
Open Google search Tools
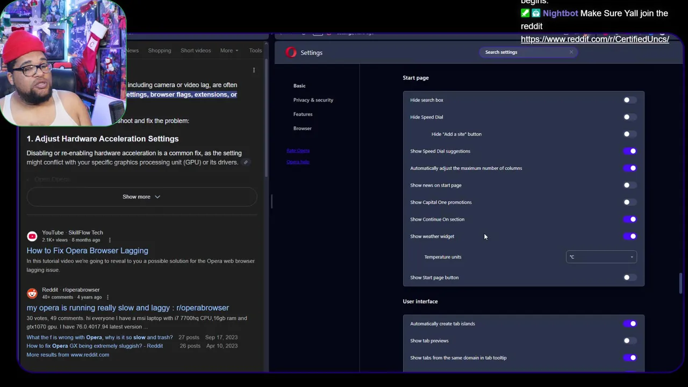point(255,51)
